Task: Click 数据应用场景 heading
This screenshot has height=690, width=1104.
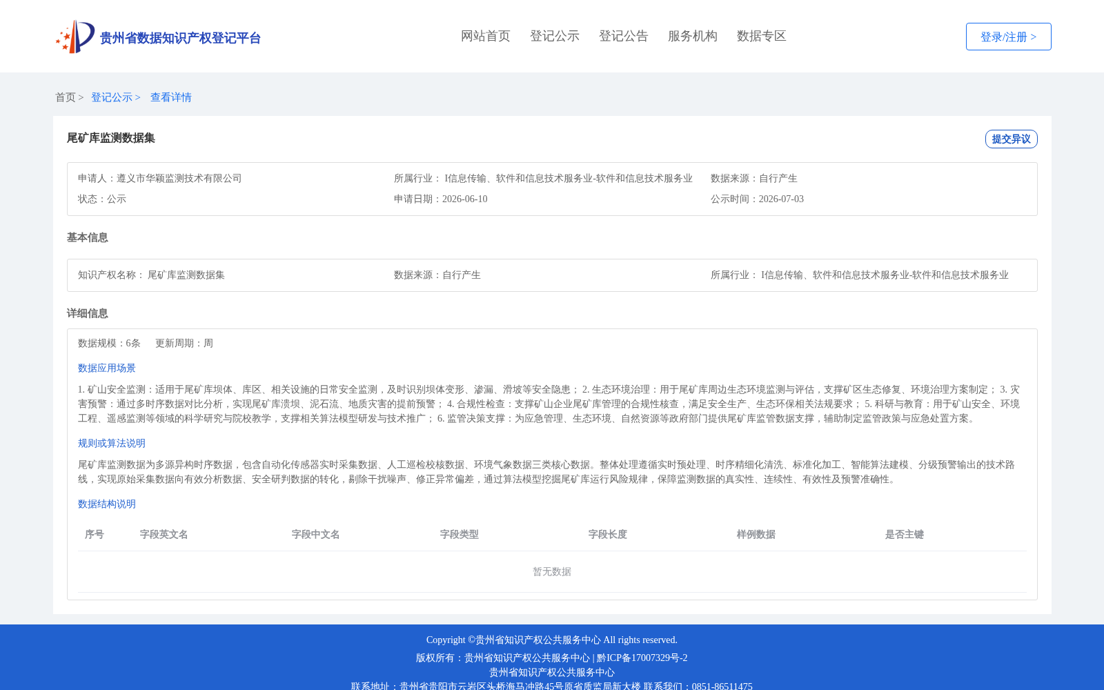Action: 107,368
